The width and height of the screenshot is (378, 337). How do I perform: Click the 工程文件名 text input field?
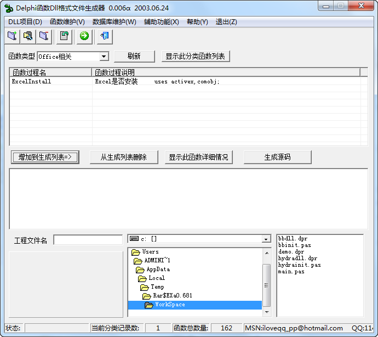tap(88, 240)
